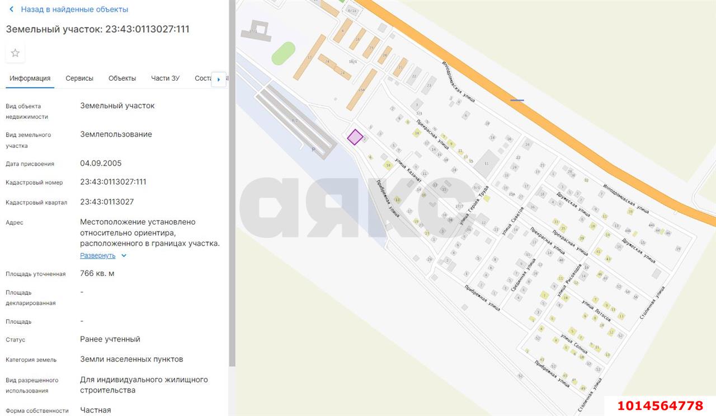
Task: Click the back arrow icon
Action: click(x=11, y=10)
